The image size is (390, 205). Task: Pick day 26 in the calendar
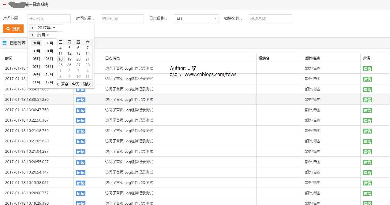(x=69, y=65)
